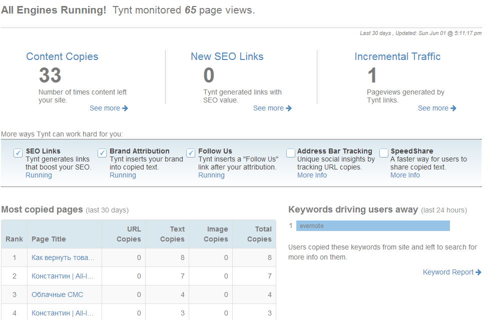Click the Keyword Report arrow icon
This screenshot has width=491, height=320.
(479, 272)
